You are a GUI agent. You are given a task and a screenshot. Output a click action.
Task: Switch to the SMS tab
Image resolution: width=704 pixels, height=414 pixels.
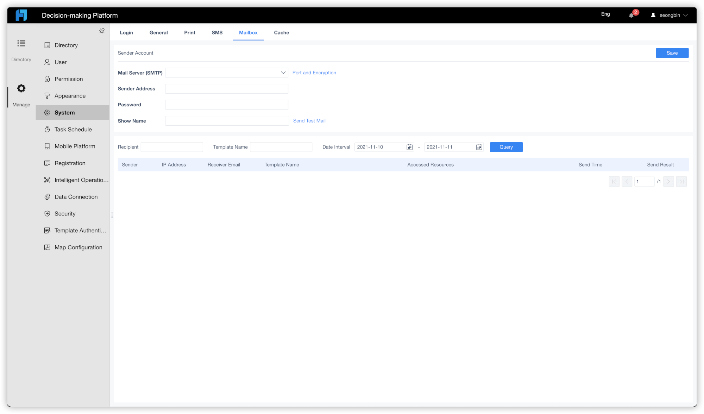point(217,32)
